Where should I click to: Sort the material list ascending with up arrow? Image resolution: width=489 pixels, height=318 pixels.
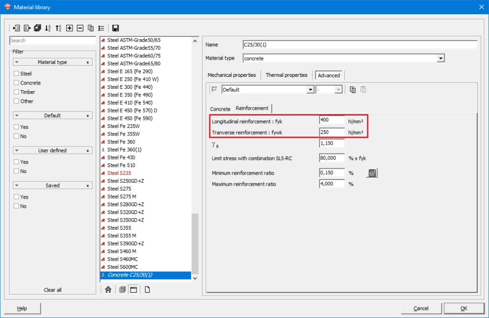[58, 28]
